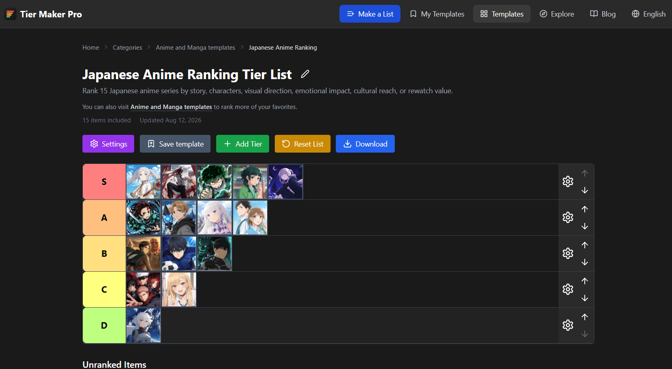Click the yellow C tier label

click(104, 289)
